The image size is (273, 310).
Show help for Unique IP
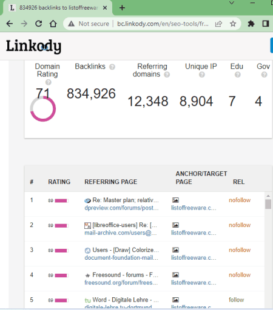[201, 74]
